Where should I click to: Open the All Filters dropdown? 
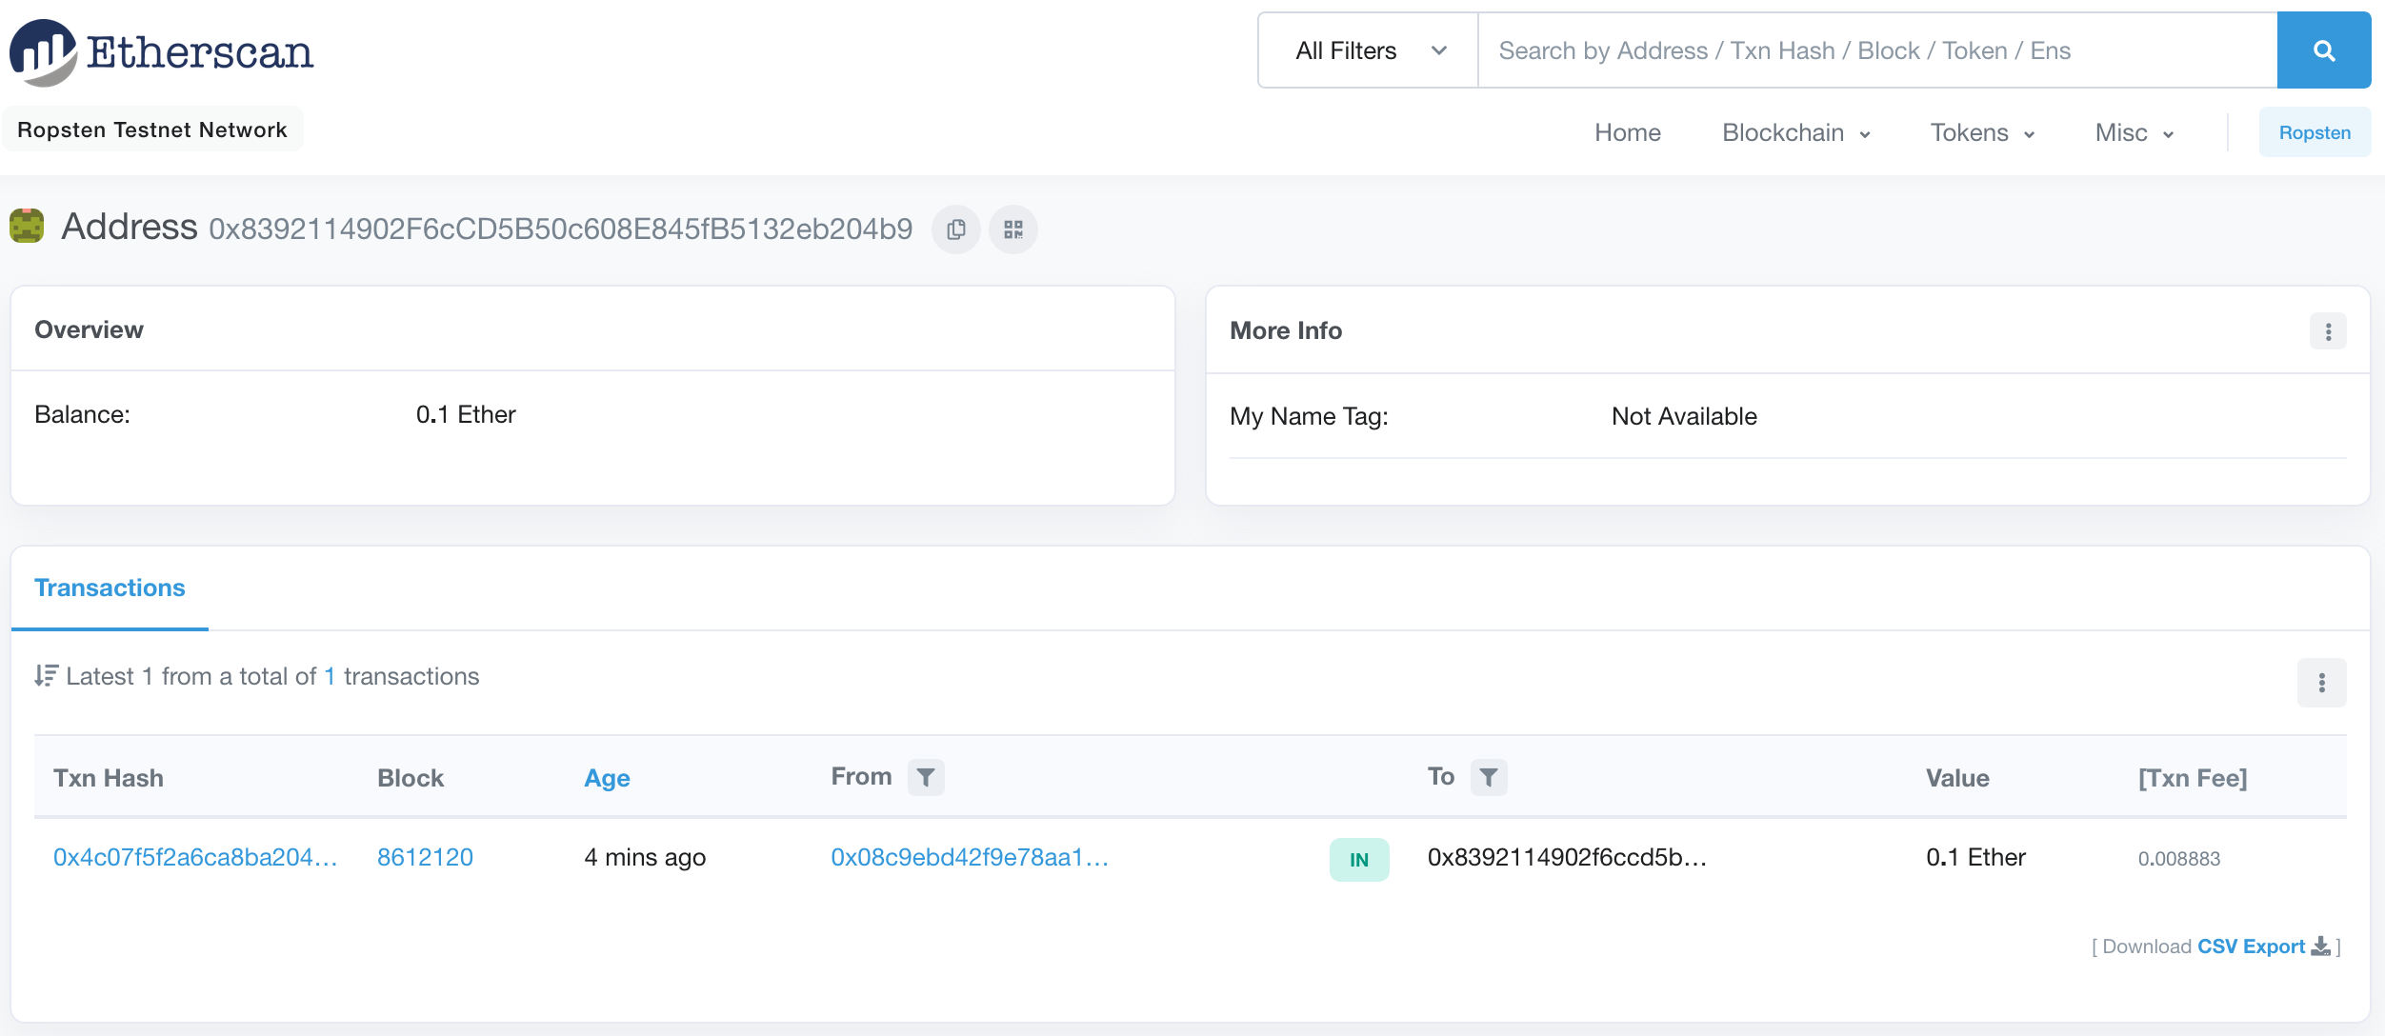(1365, 50)
